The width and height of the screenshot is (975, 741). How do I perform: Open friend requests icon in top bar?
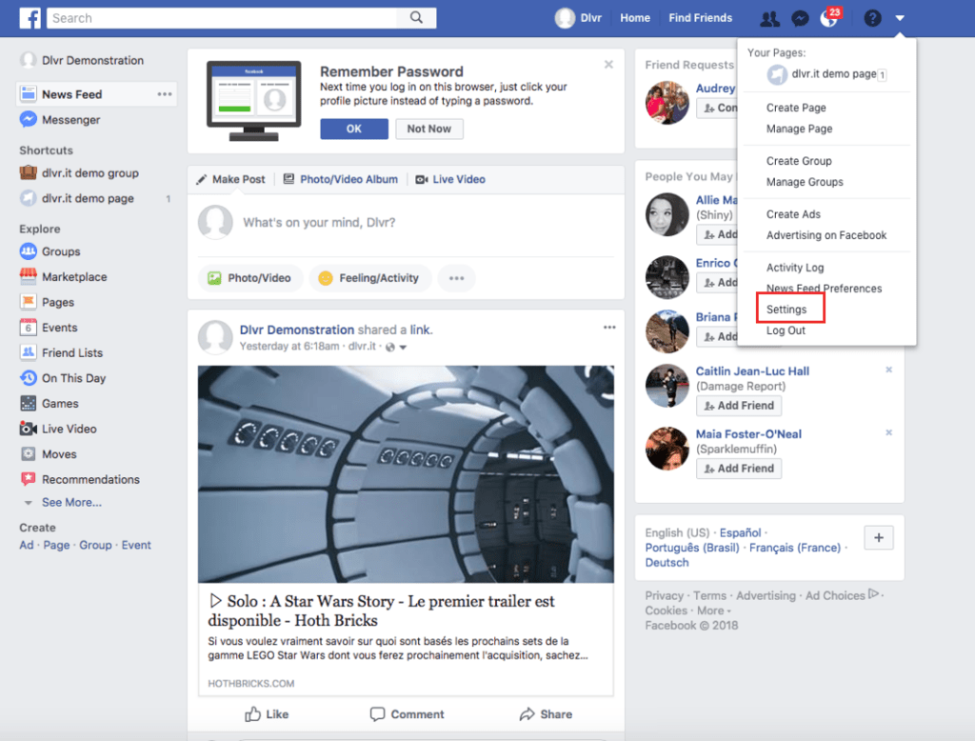click(769, 19)
